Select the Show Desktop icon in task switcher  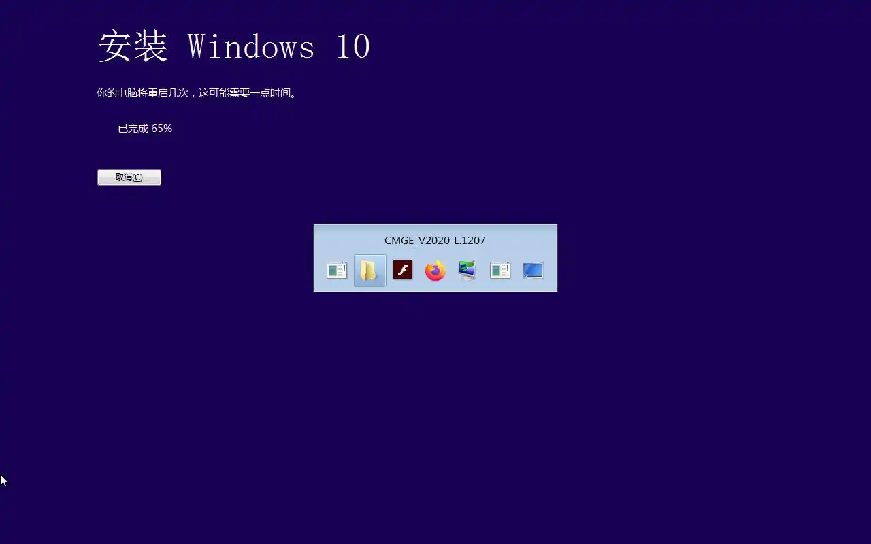(533, 271)
